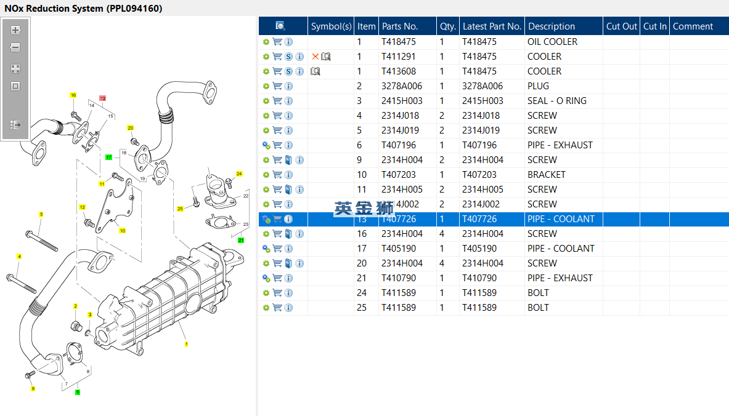The image size is (729, 416).
Task: Click the four-squares grid view icon
Action: coord(15,69)
